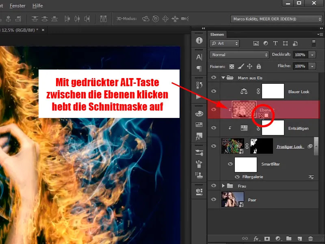Open the blend mode dropdown Normal
The height and width of the screenshot is (244, 325).
tap(239, 55)
